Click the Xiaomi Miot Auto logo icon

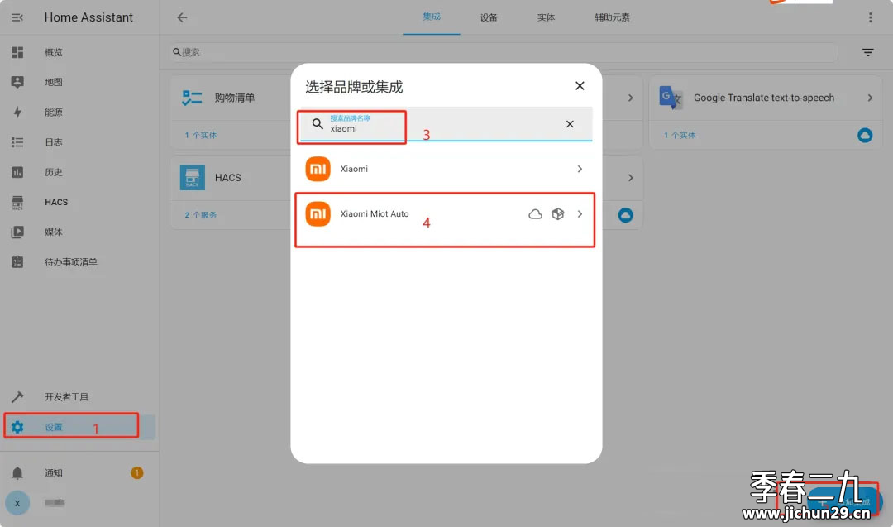tap(318, 214)
